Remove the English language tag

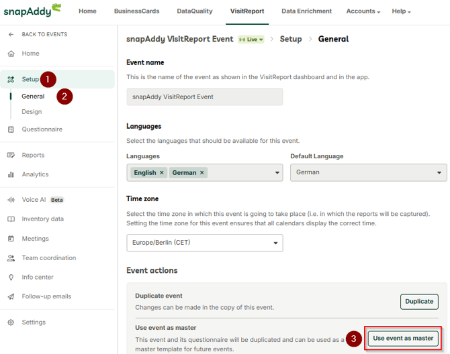pos(162,173)
